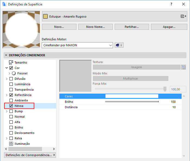Open the surface catalog popup icon
190x161 pixels.
pyautogui.click(x=183, y=16)
